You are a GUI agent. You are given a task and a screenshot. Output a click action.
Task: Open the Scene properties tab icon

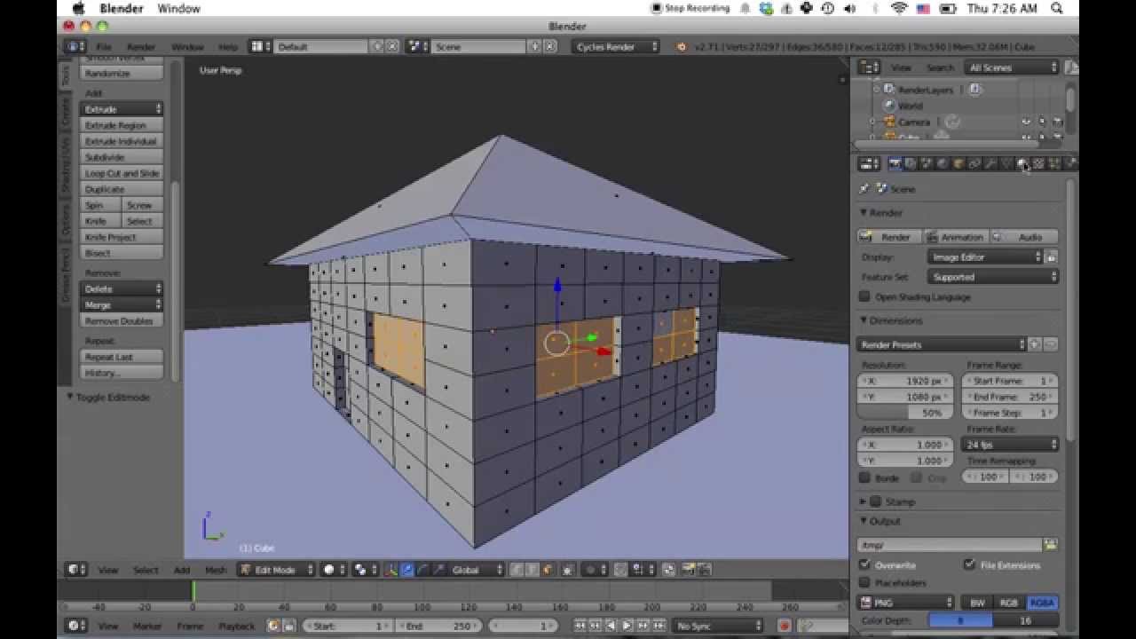click(927, 163)
